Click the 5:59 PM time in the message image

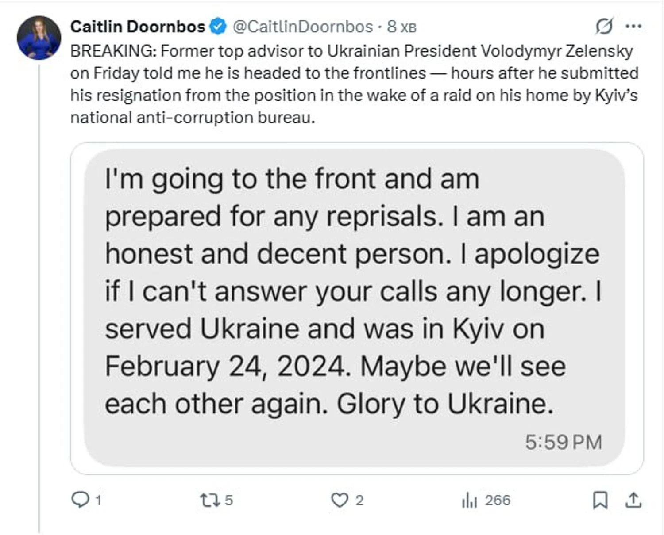(x=563, y=442)
